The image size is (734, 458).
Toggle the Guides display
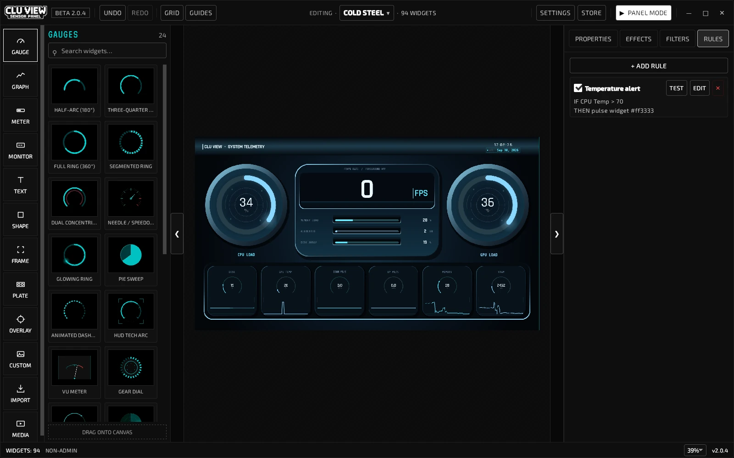coord(201,13)
